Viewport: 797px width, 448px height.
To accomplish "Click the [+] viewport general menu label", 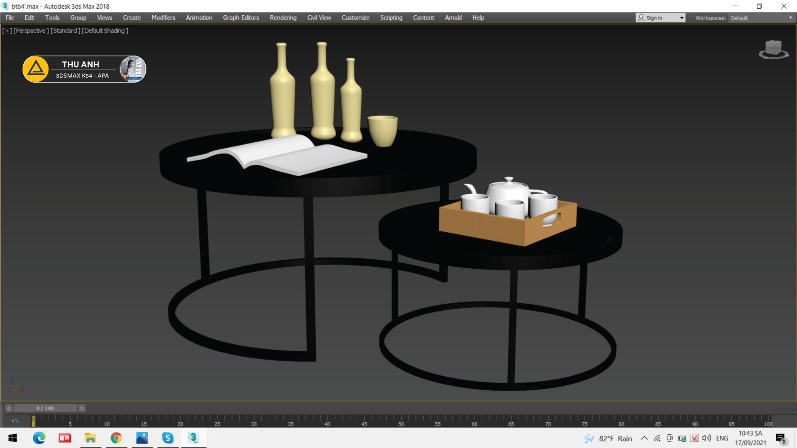I will (7, 31).
